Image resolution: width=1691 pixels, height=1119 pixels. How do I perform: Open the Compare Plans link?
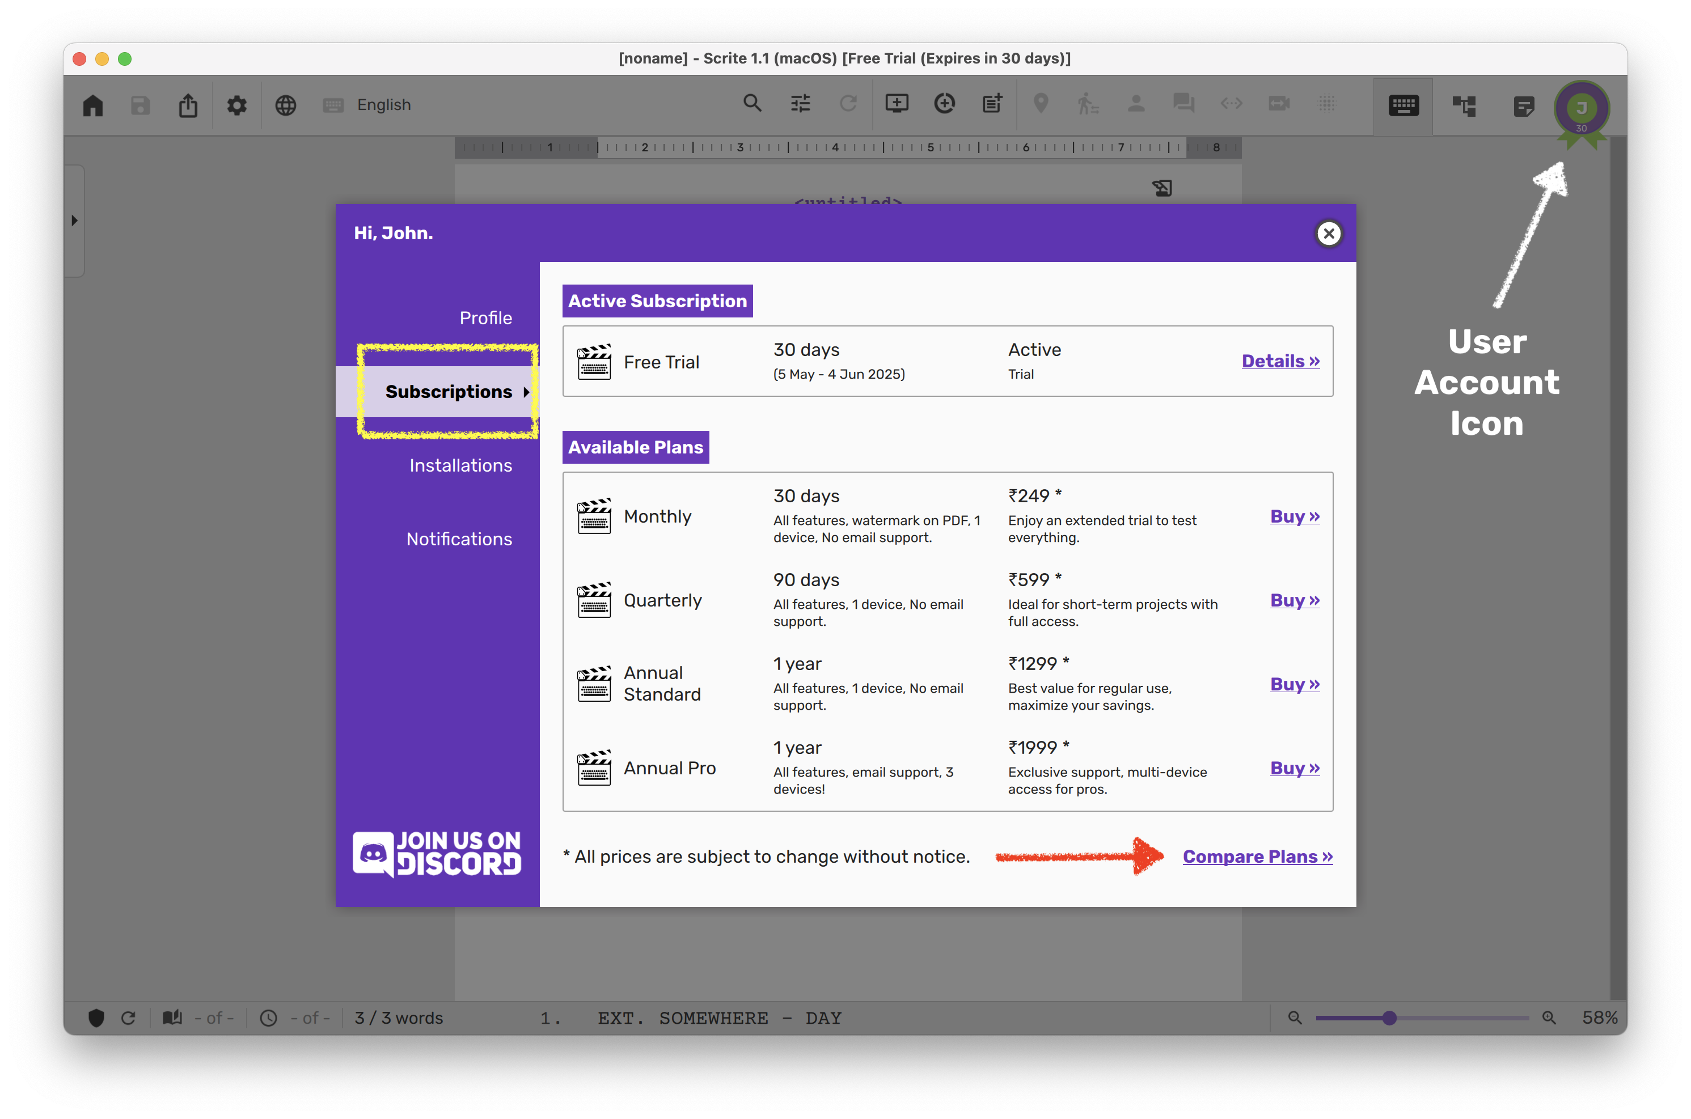click(1257, 857)
